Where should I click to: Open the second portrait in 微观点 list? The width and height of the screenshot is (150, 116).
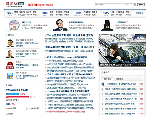coord(10,54)
